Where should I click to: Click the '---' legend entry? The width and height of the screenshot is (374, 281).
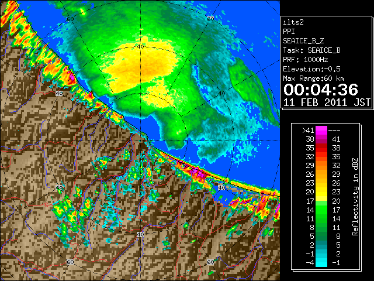click(x=334, y=131)
